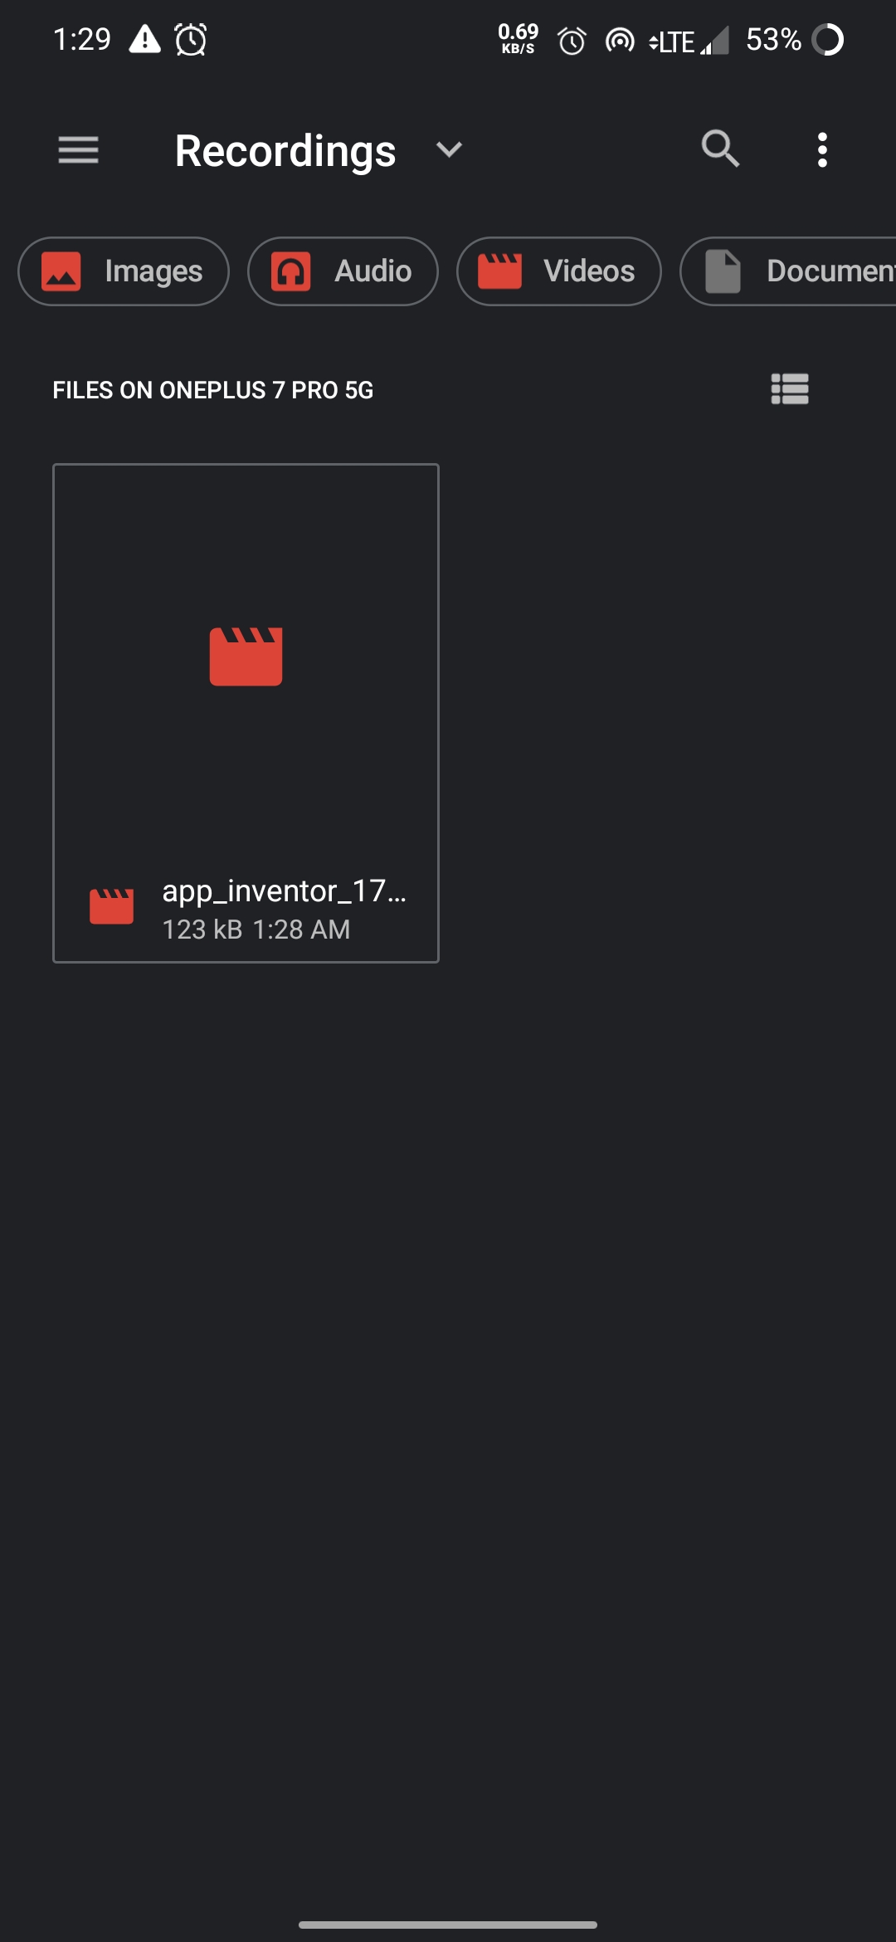Image resolution: width=896 pixels, height=1942 pixels.
Task: Open the three-dot overflow menu
Action: point(822,150)
